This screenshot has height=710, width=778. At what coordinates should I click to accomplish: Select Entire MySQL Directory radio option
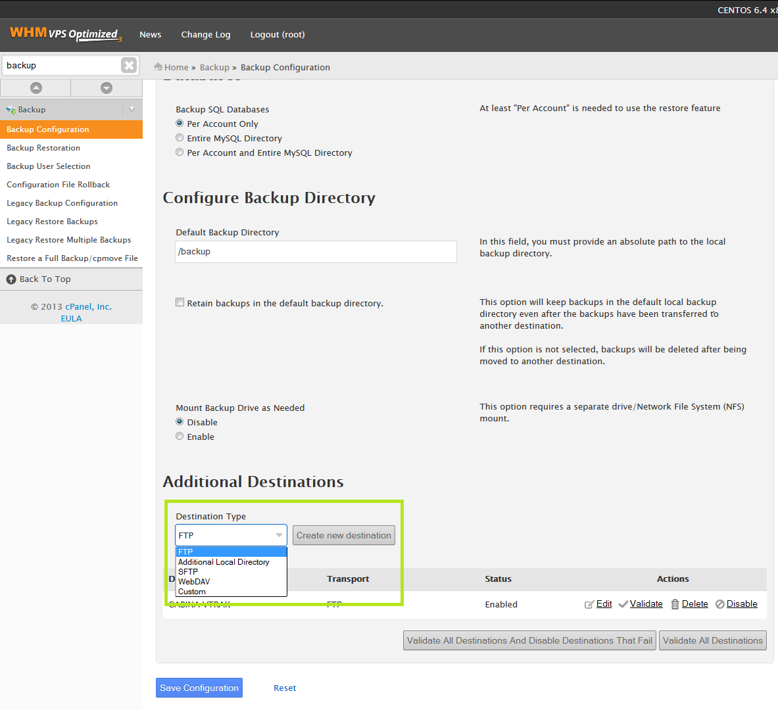tap(180, 138)
